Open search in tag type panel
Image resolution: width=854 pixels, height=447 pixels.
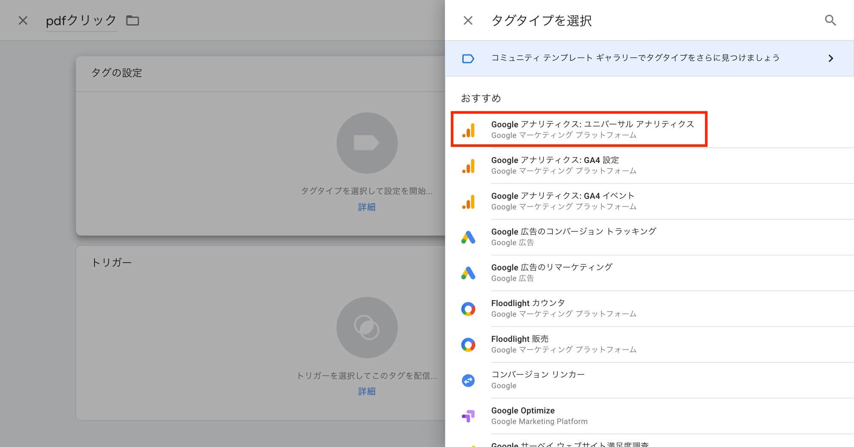[x=830, y=20]
